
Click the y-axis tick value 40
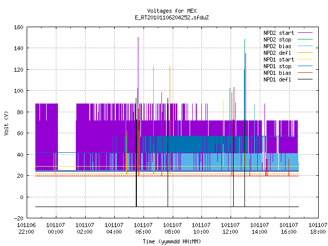(20, 155)
